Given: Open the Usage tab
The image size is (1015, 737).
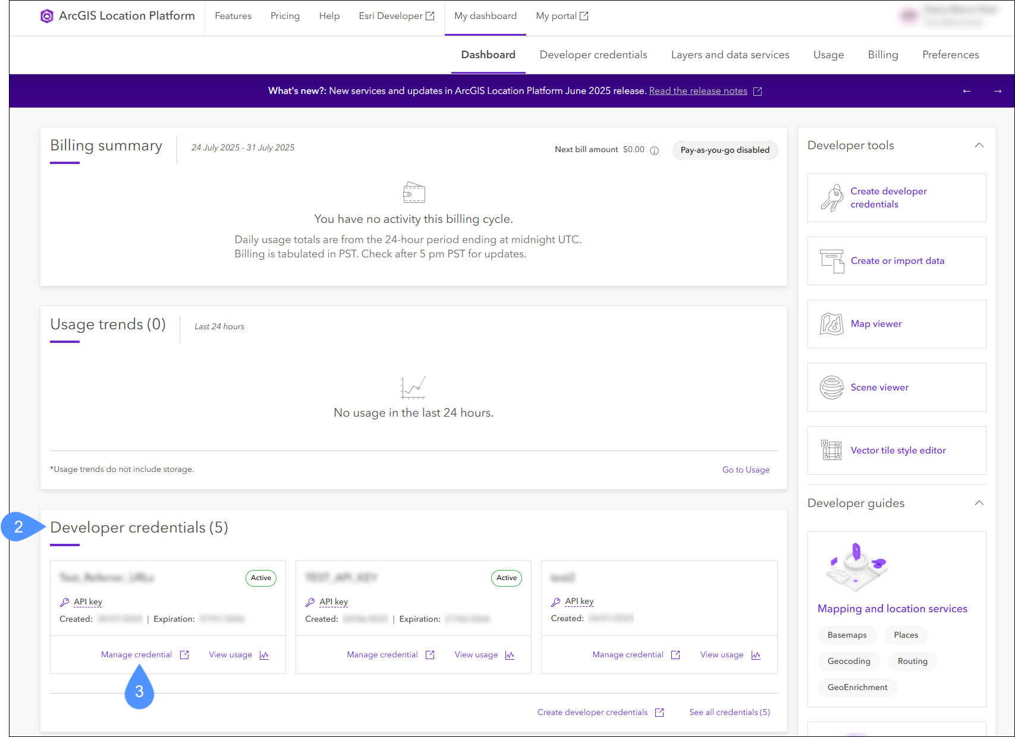Looking at the screenshot, I should [x=828, y=55].
